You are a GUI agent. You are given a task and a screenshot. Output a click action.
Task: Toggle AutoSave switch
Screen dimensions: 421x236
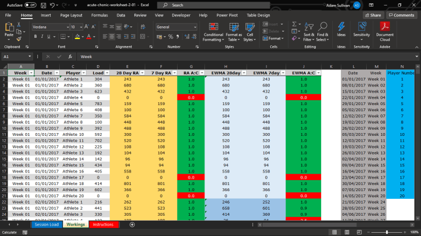tap(30, 5)
